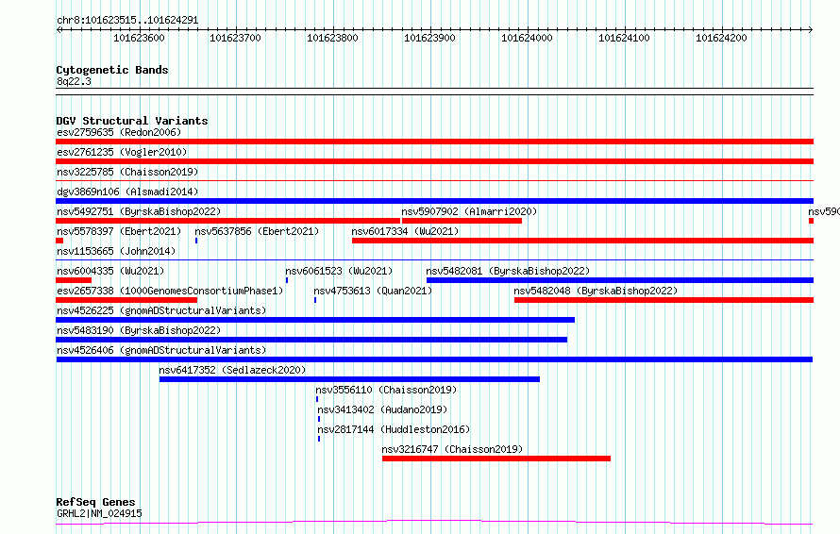Image resolution: width=840 pixels, height=534 pixels.
Task: Select nsv6017334 (Wu2021) label
Action: point(405,231)
